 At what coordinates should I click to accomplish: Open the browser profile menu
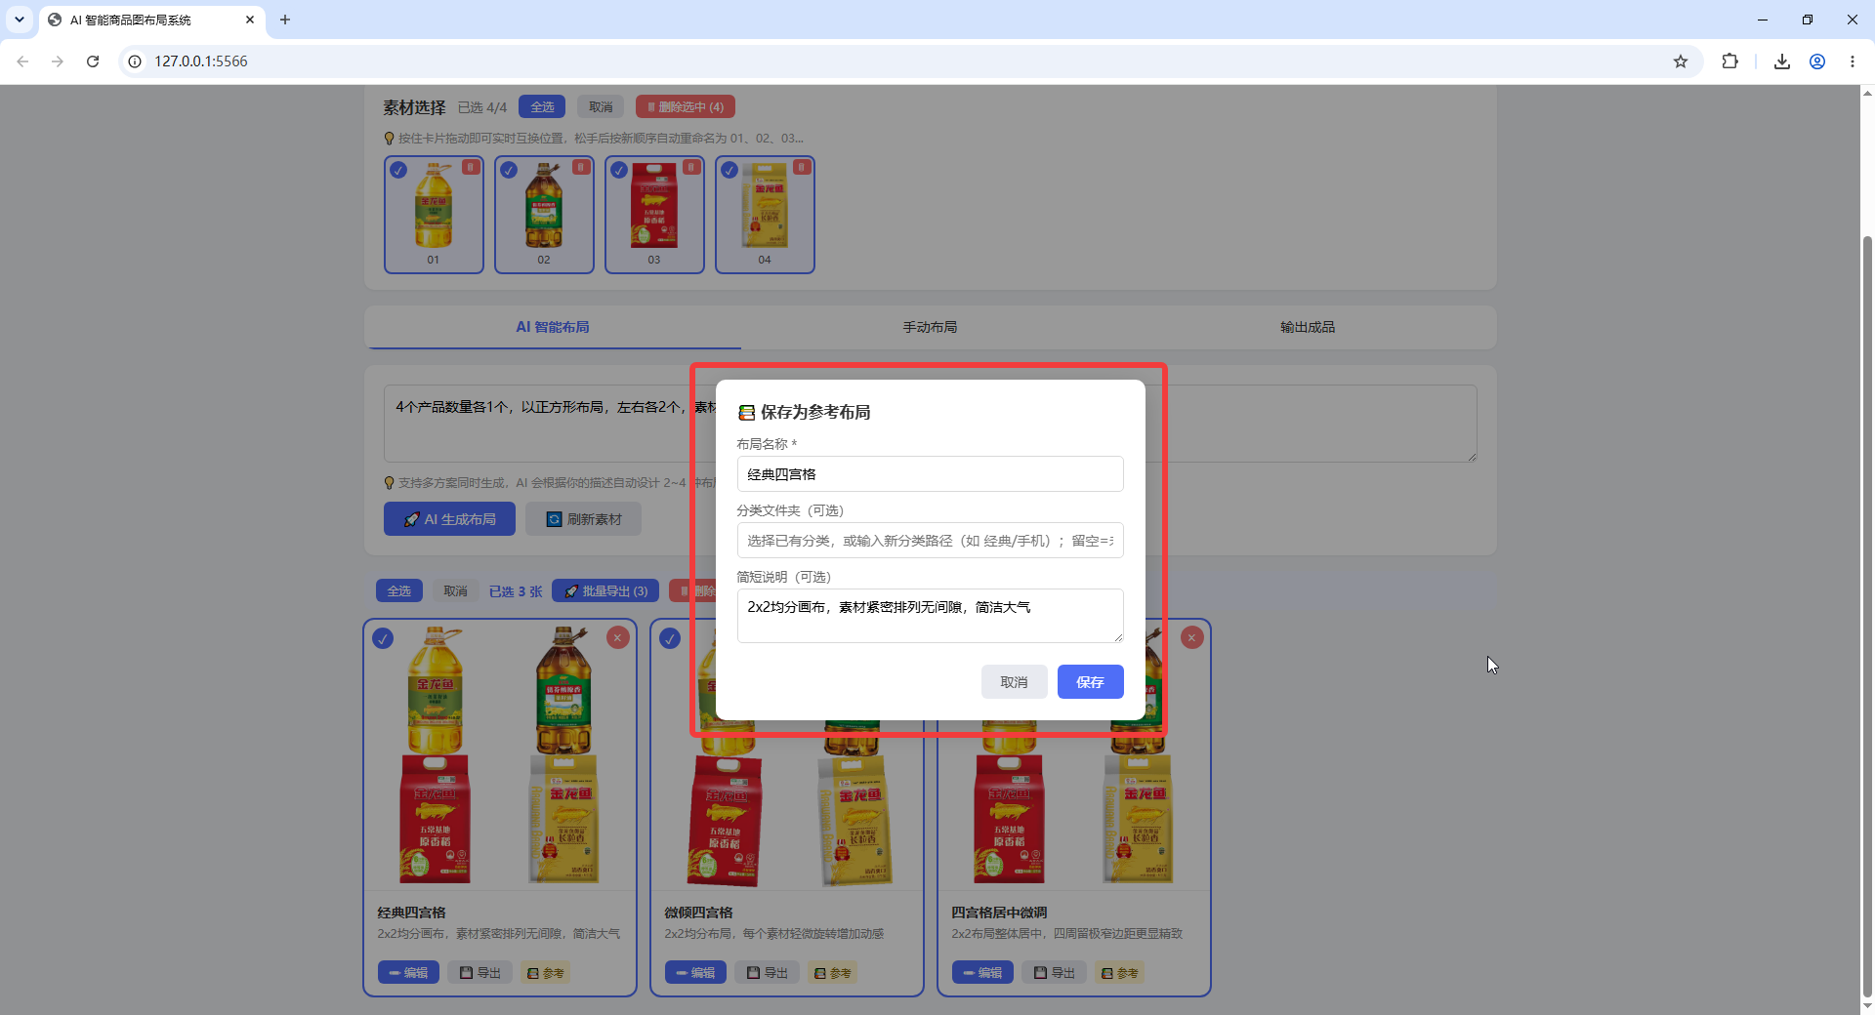coord(1817,61)
